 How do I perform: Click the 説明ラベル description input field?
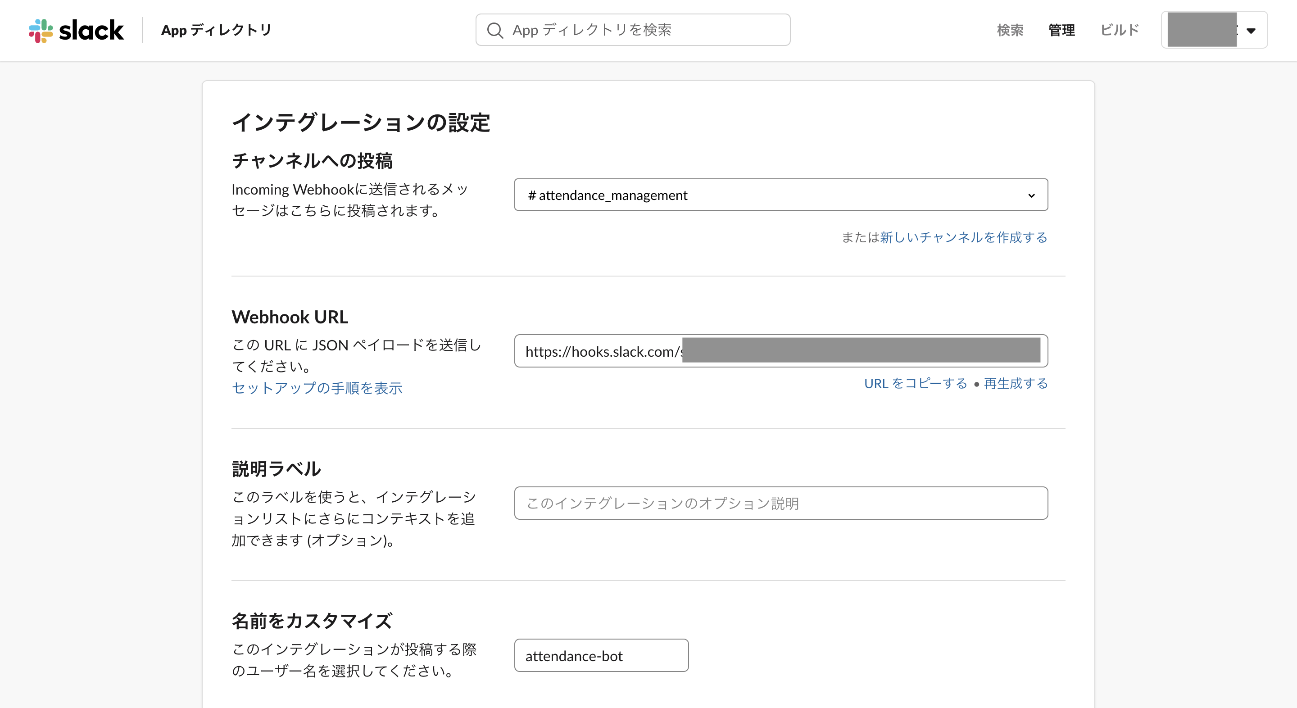coord(781,503)
